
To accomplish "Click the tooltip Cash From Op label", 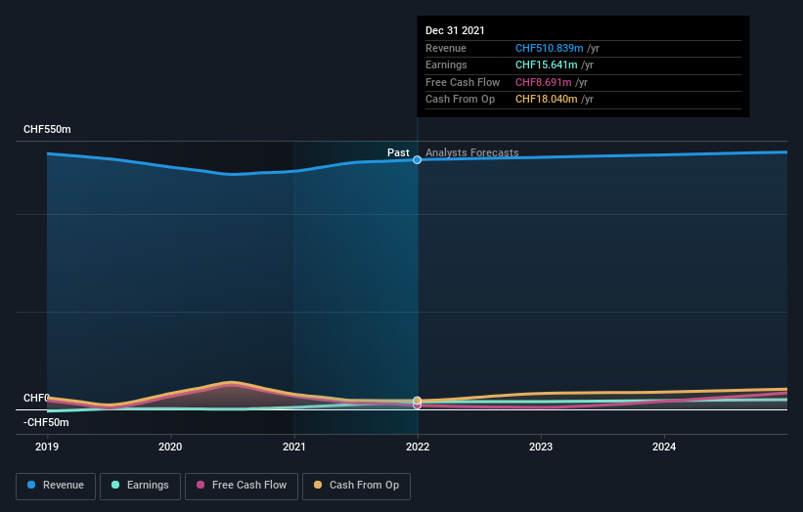I will point(460,100).
